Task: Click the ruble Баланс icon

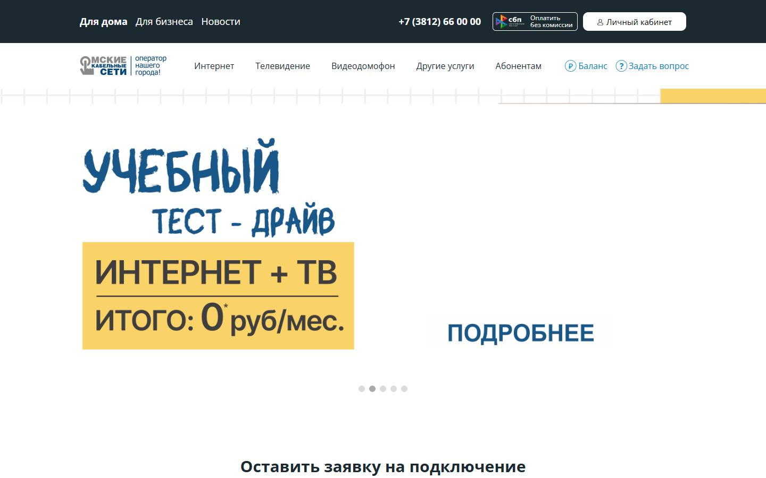Action: click(570, 66)
